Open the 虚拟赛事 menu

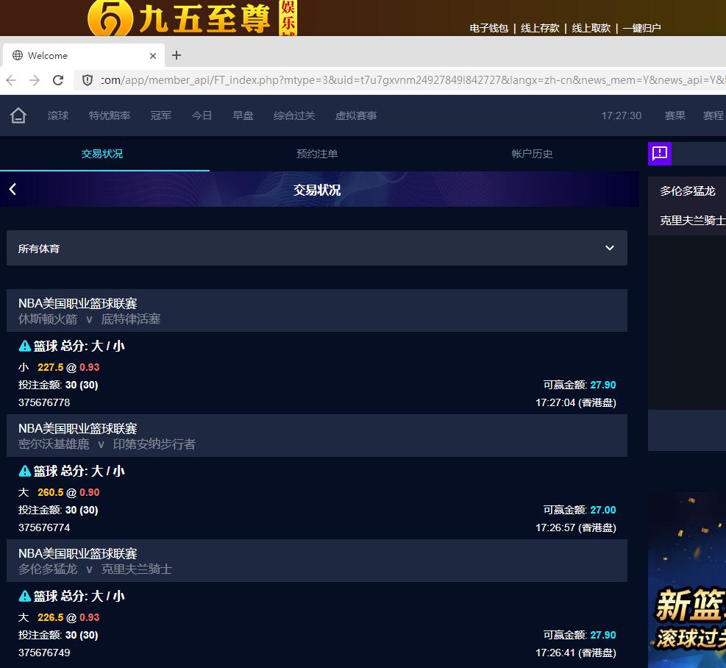coord(356,116)
